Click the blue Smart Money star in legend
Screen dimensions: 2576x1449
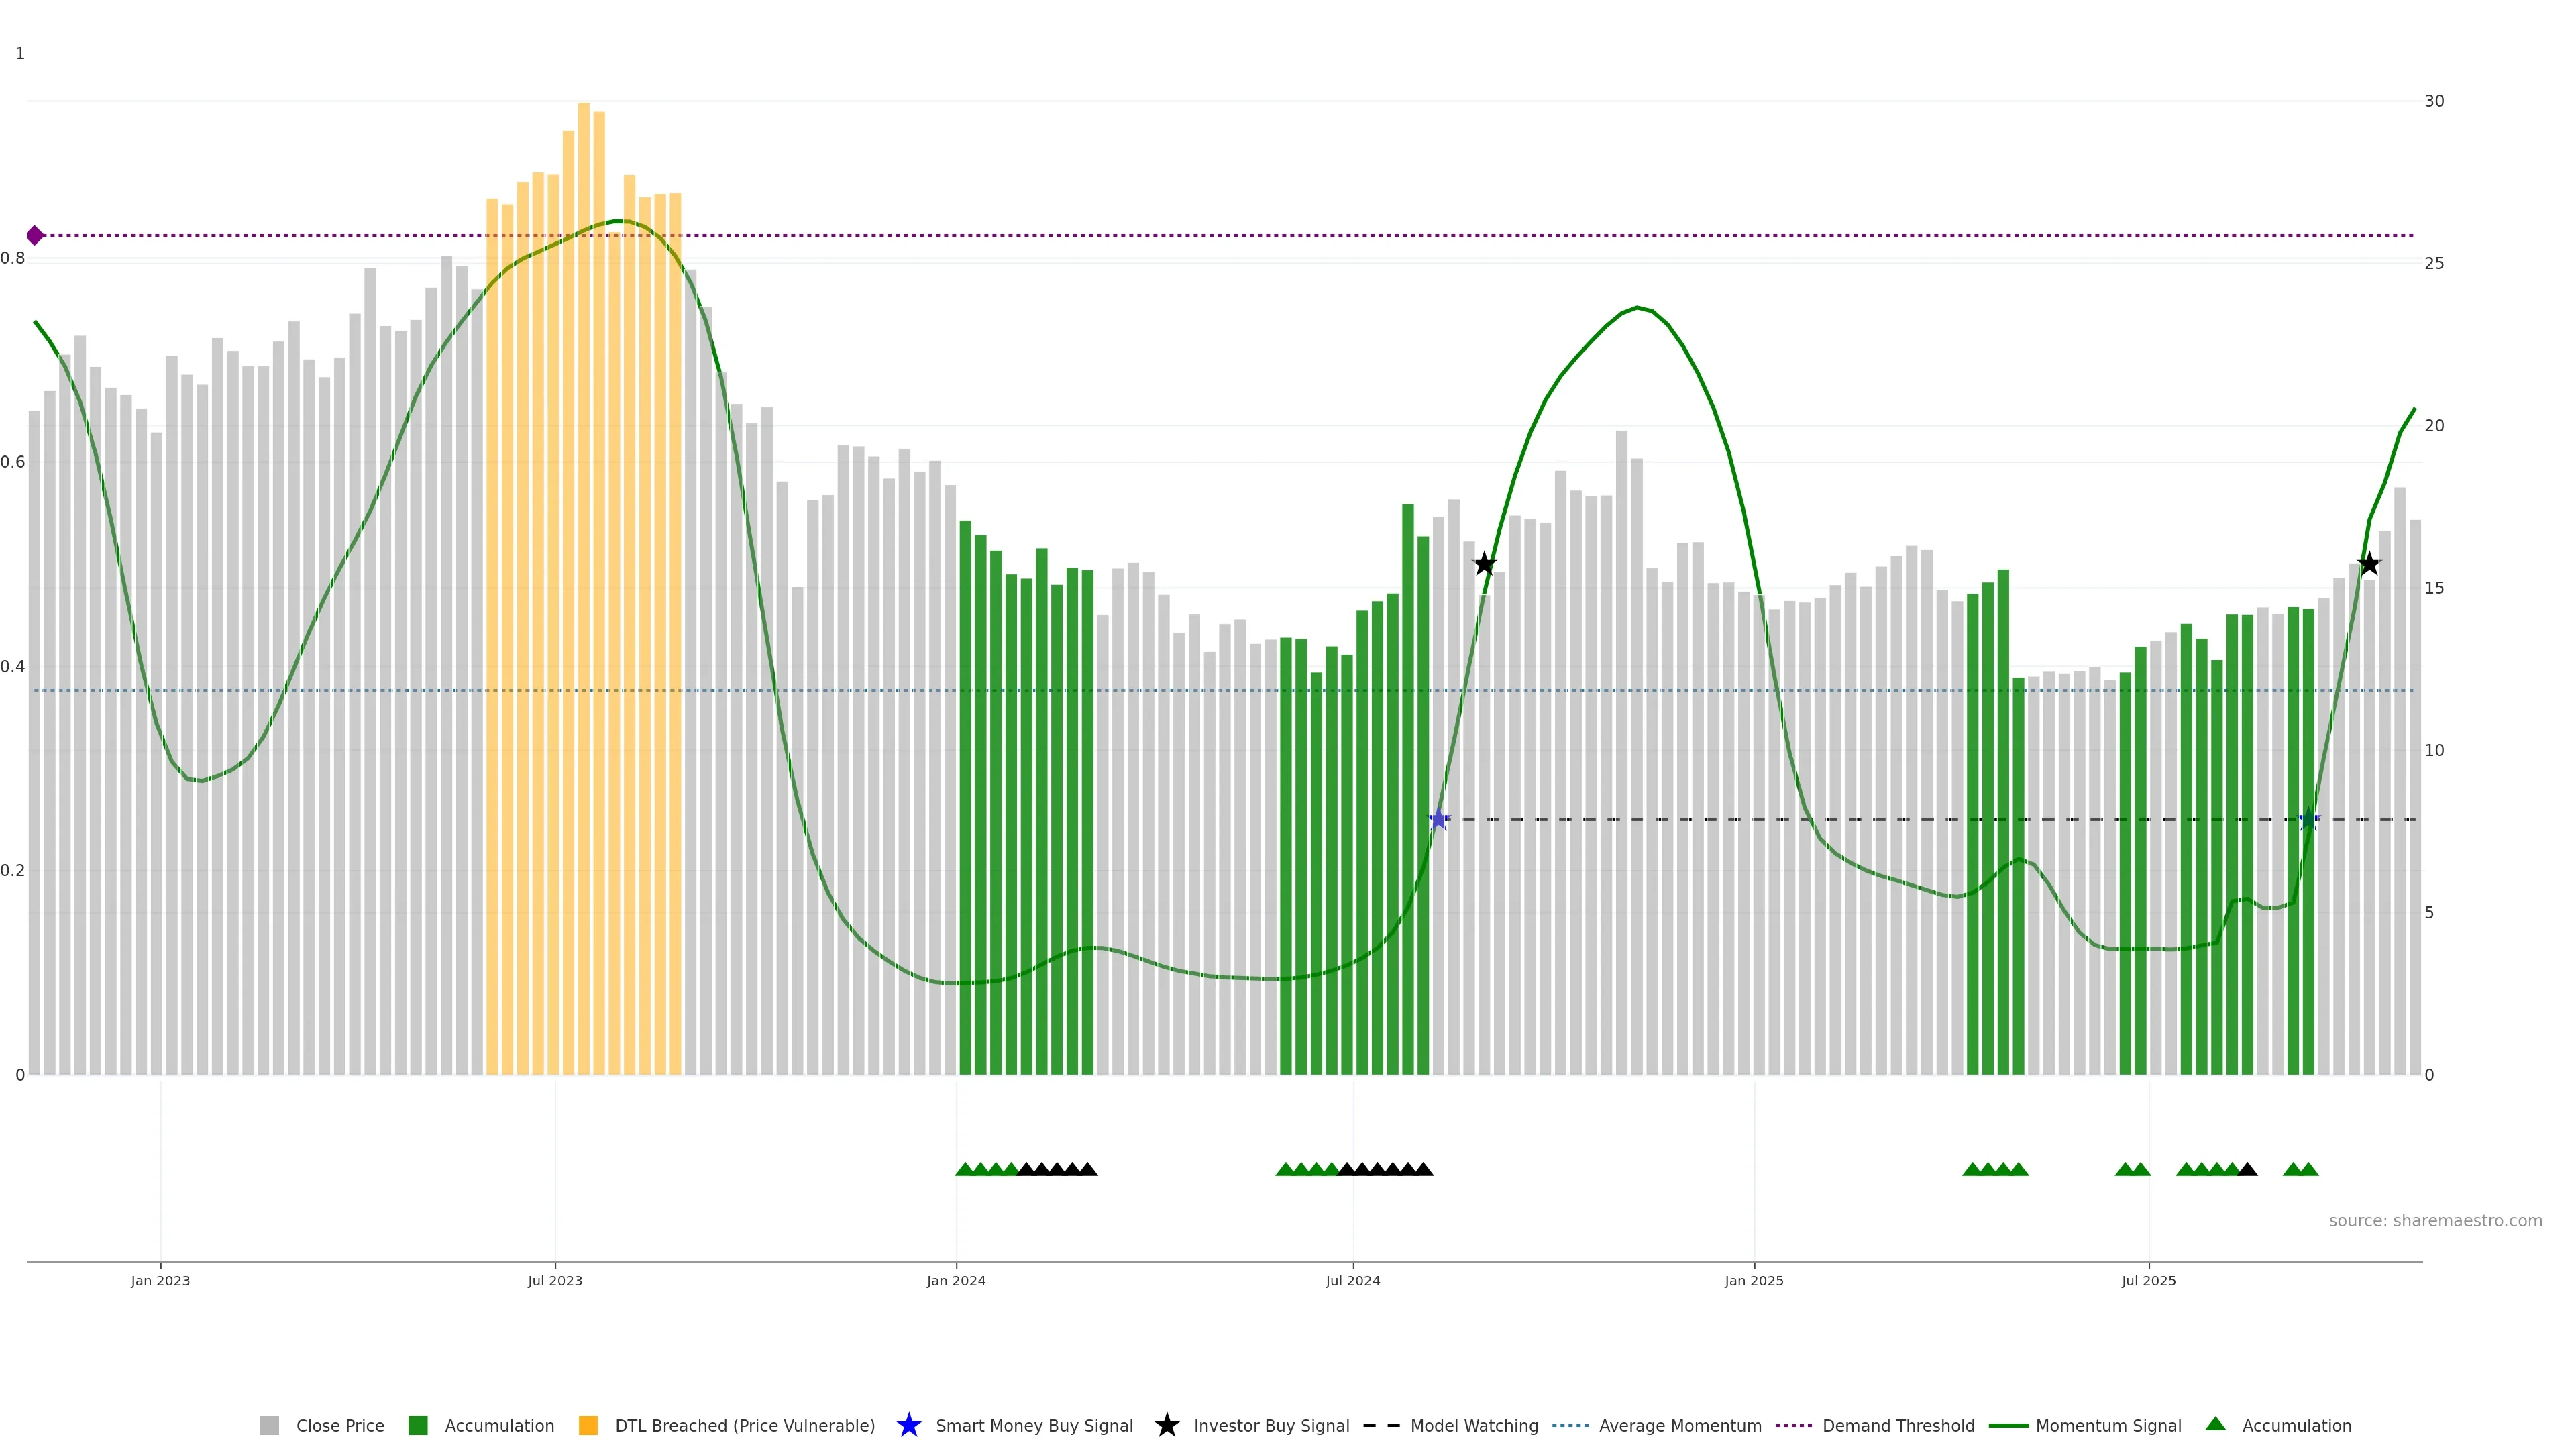coord(908,1425)
